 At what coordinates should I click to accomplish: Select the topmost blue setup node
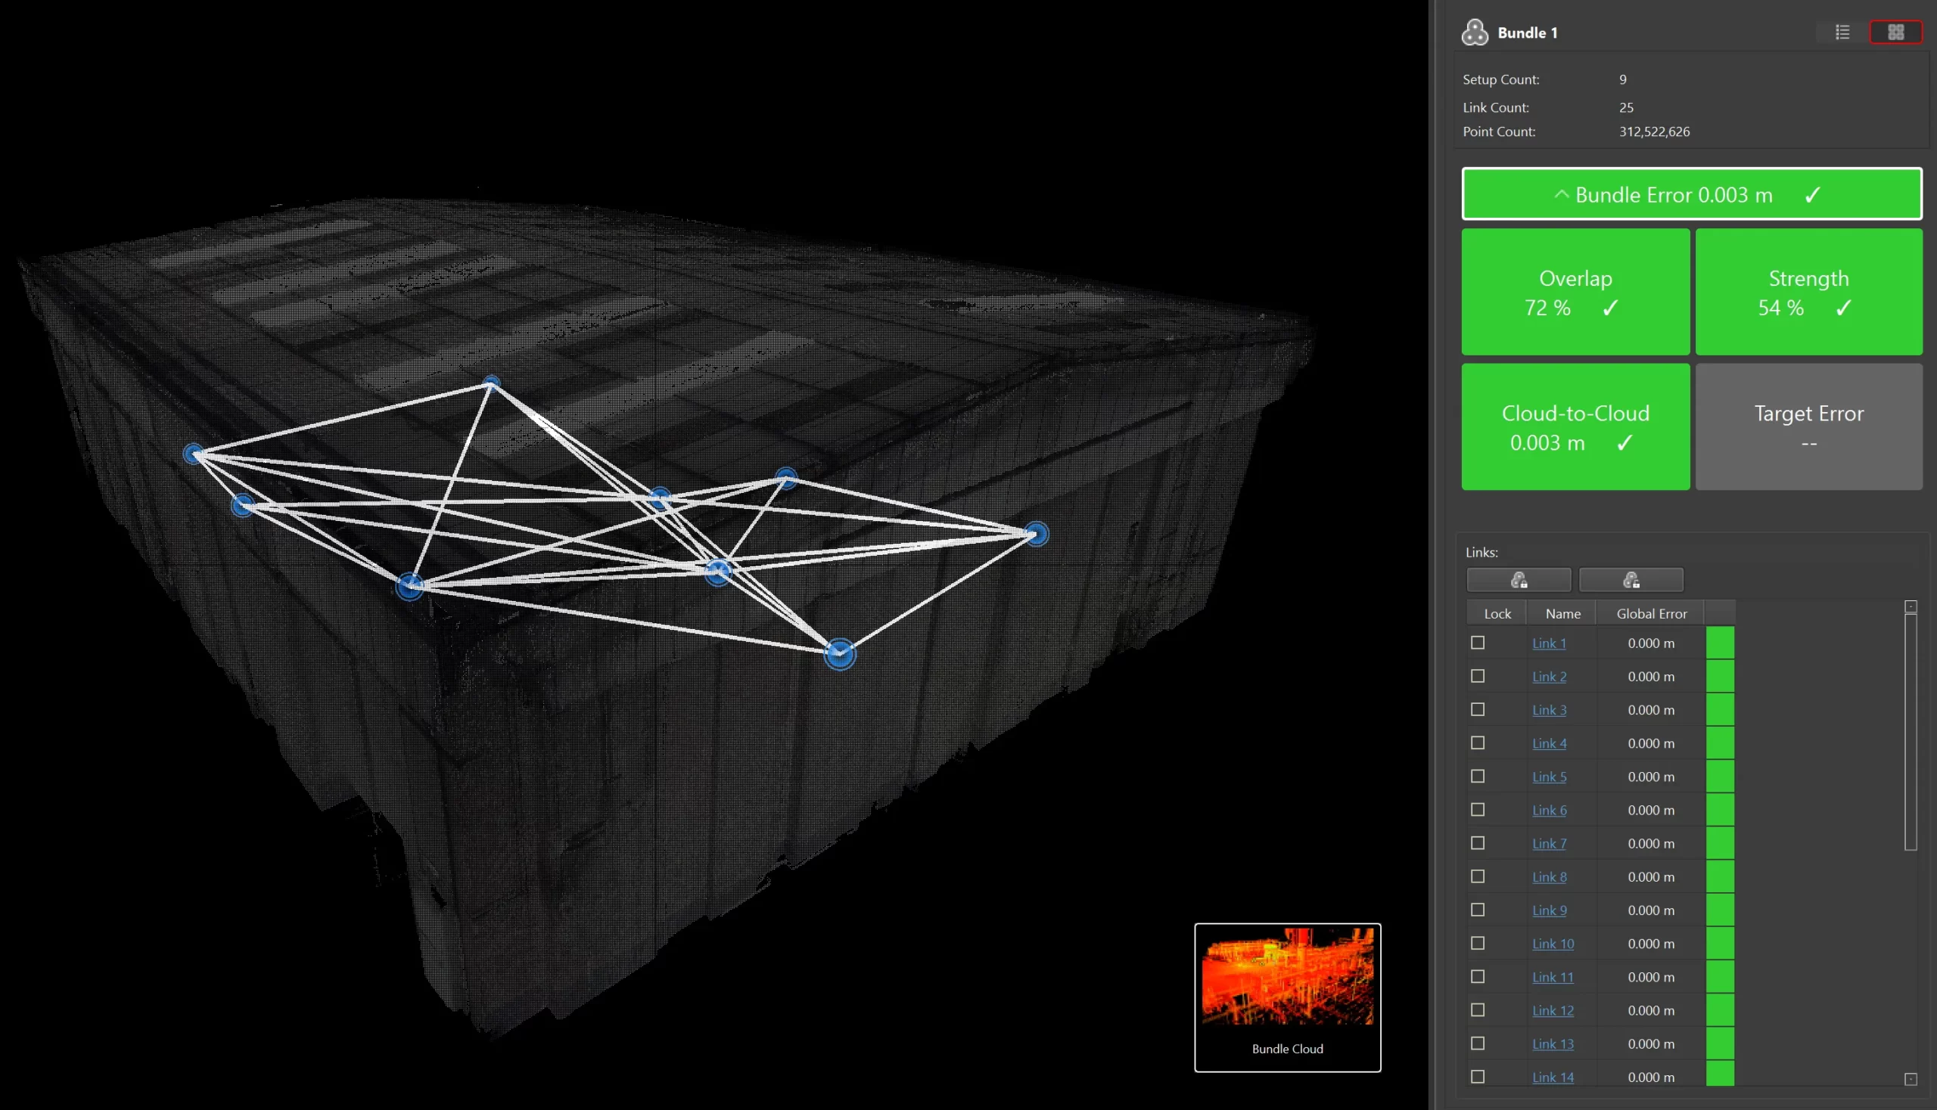[492, 383]
